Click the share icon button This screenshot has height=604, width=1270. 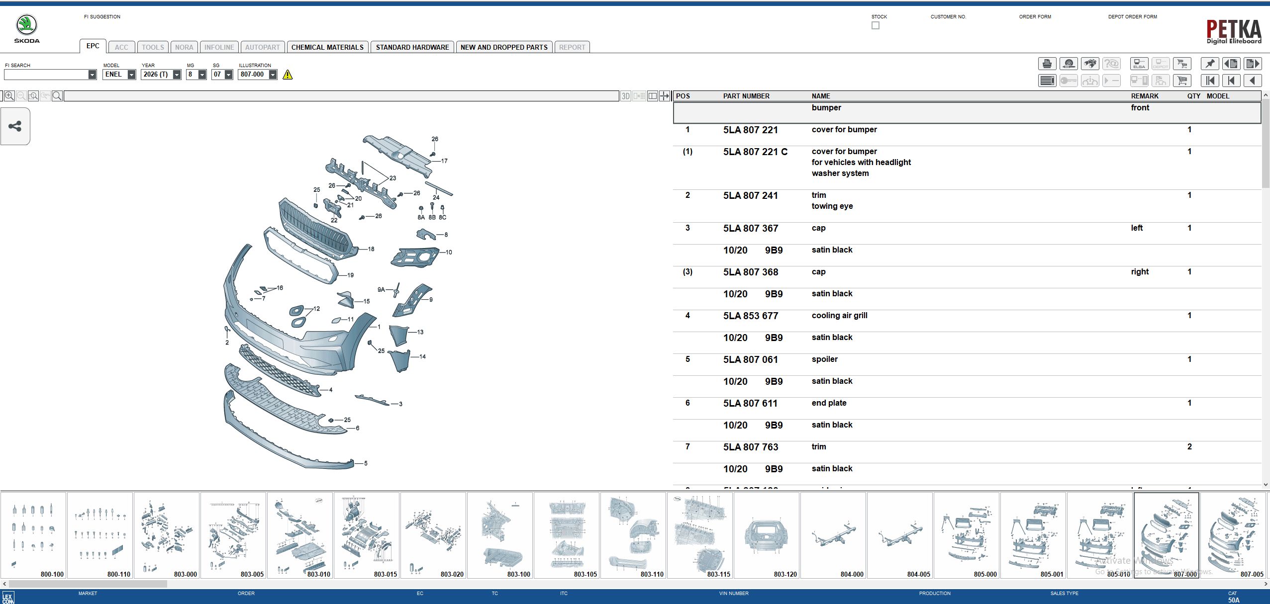point(15,126)
